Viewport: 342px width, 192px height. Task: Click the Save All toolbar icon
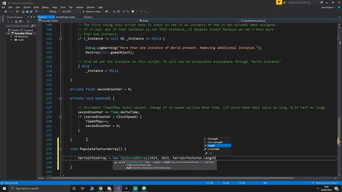pyautogui.click(x=31, y=12)
